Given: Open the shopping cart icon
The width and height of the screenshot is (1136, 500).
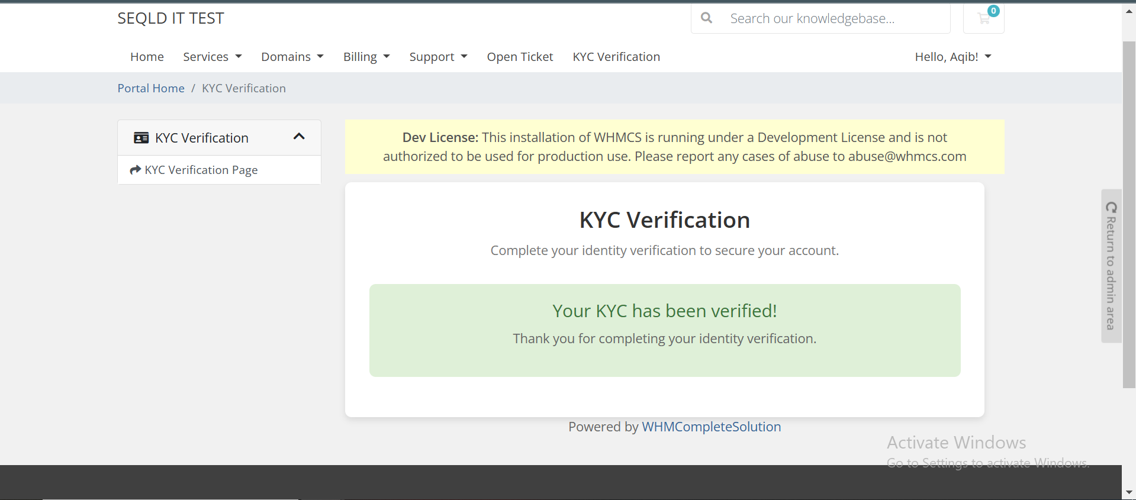Looking at the screenshot, I should pos(984,18).
